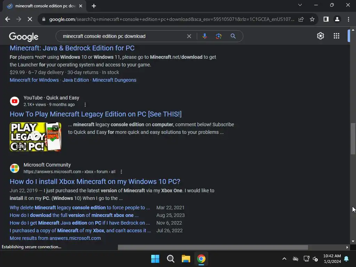The width and height of the screenshot is (356, 267).
Task: Open Chrome side panel
Action: [326, 19]
